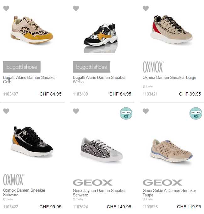Favorite the Bugatti Alaris Gelb sneaker heart
Screen dimensions: 204x214
[6, 8]
